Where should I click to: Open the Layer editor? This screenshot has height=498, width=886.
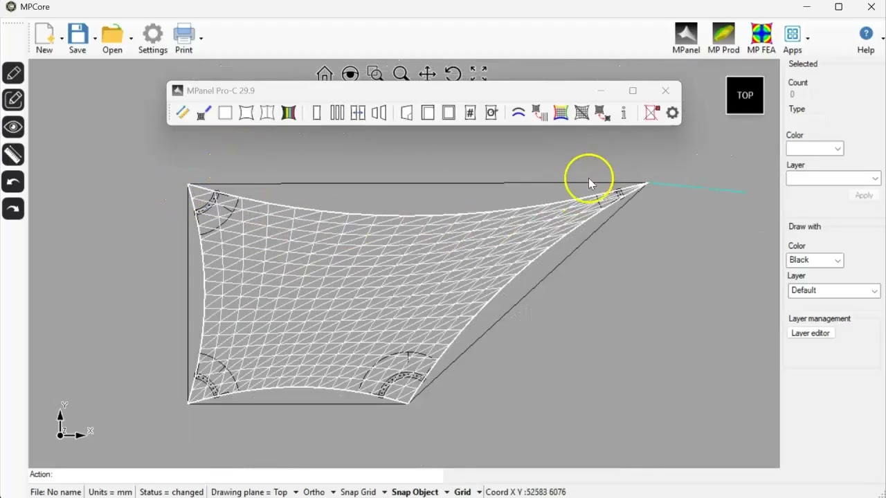tap(811, 333)
